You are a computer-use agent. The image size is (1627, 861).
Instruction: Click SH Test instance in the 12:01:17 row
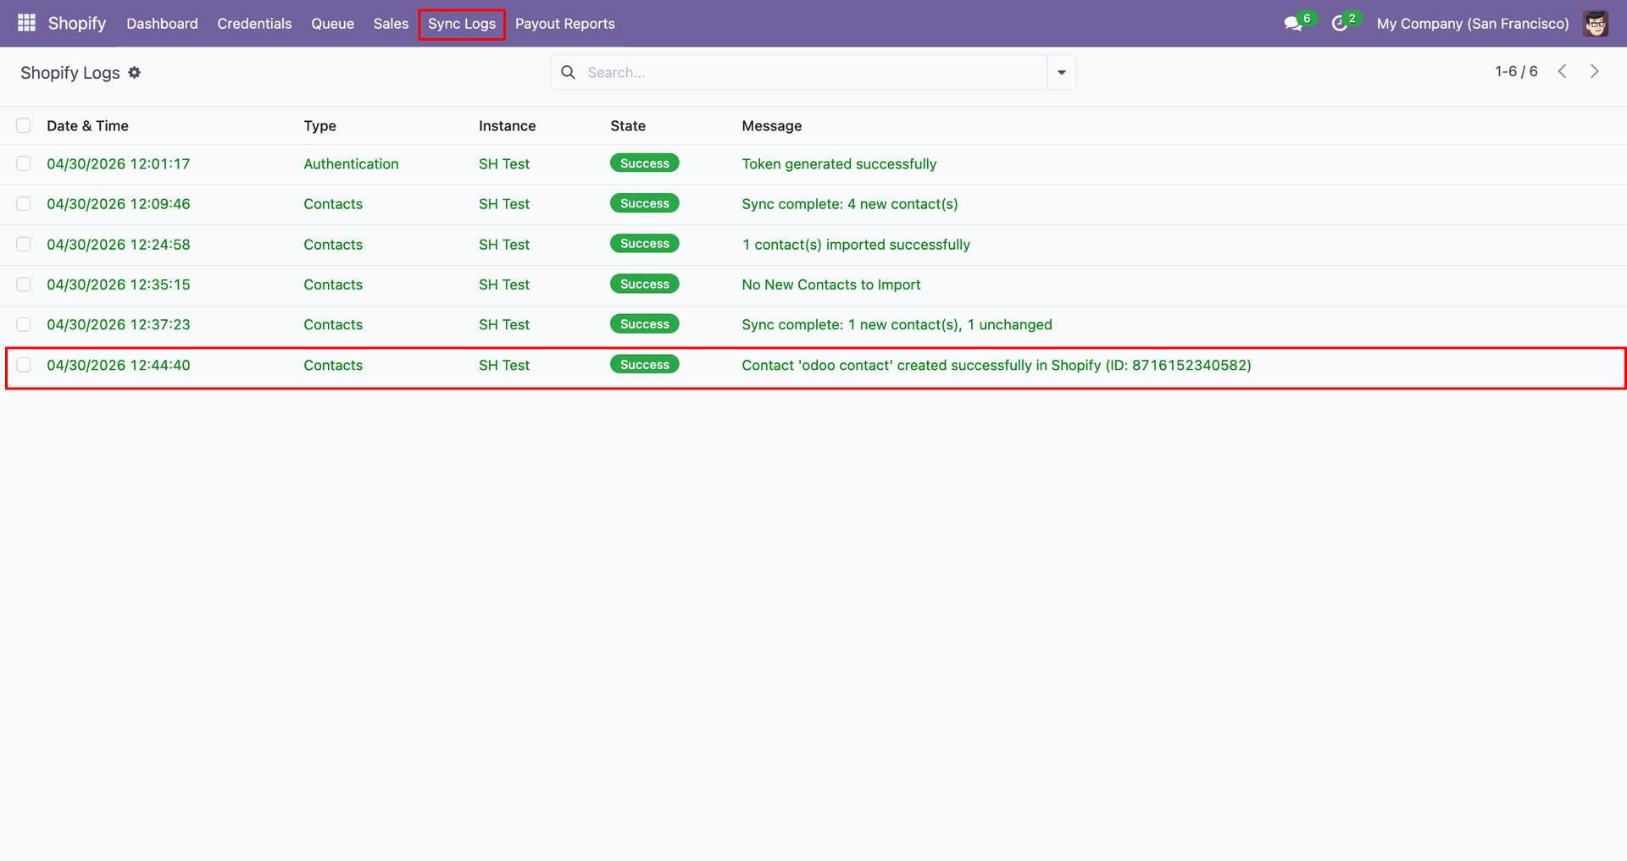coord(504,163)
